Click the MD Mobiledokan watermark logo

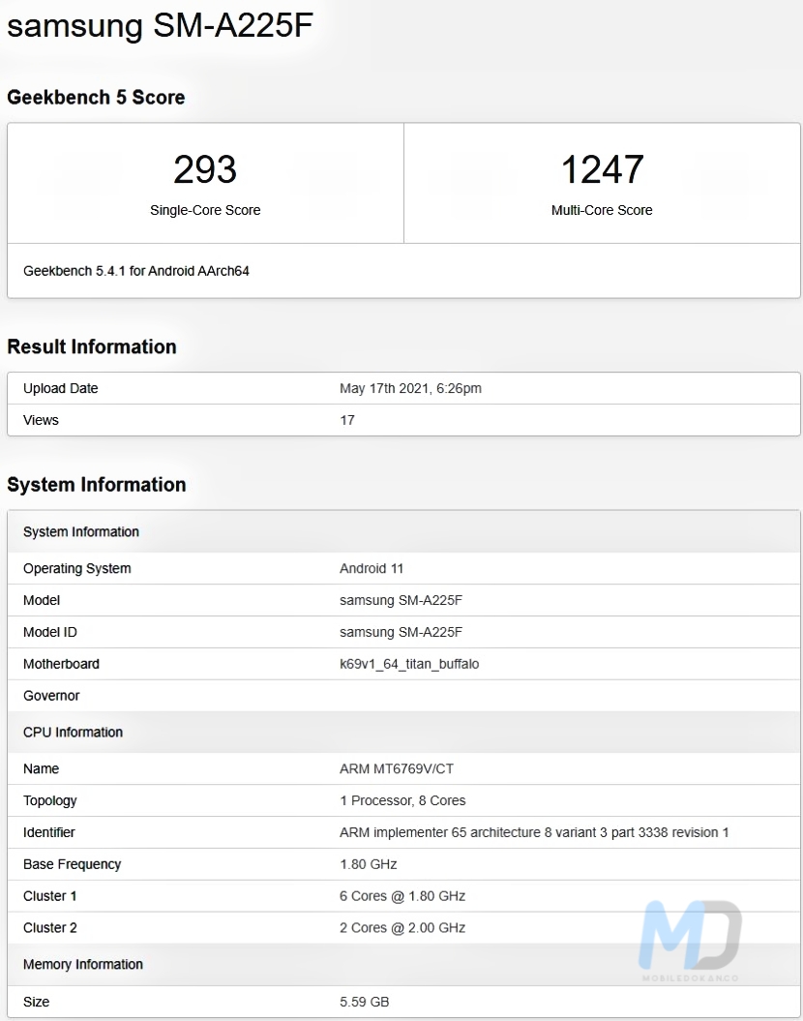point(691,937)
